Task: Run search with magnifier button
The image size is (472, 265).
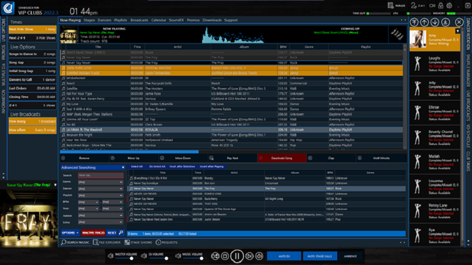Action: tap(121, 233)
